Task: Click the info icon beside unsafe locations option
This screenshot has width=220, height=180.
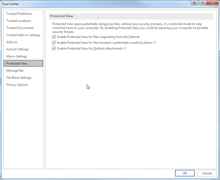Action: pyautogui.click(x=155, y=42)
